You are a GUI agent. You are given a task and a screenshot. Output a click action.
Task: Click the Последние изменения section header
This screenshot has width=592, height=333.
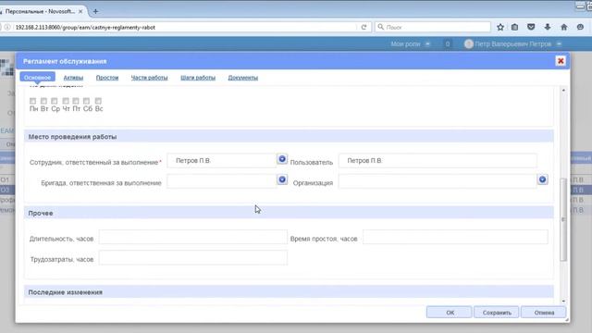pos(289,292)
